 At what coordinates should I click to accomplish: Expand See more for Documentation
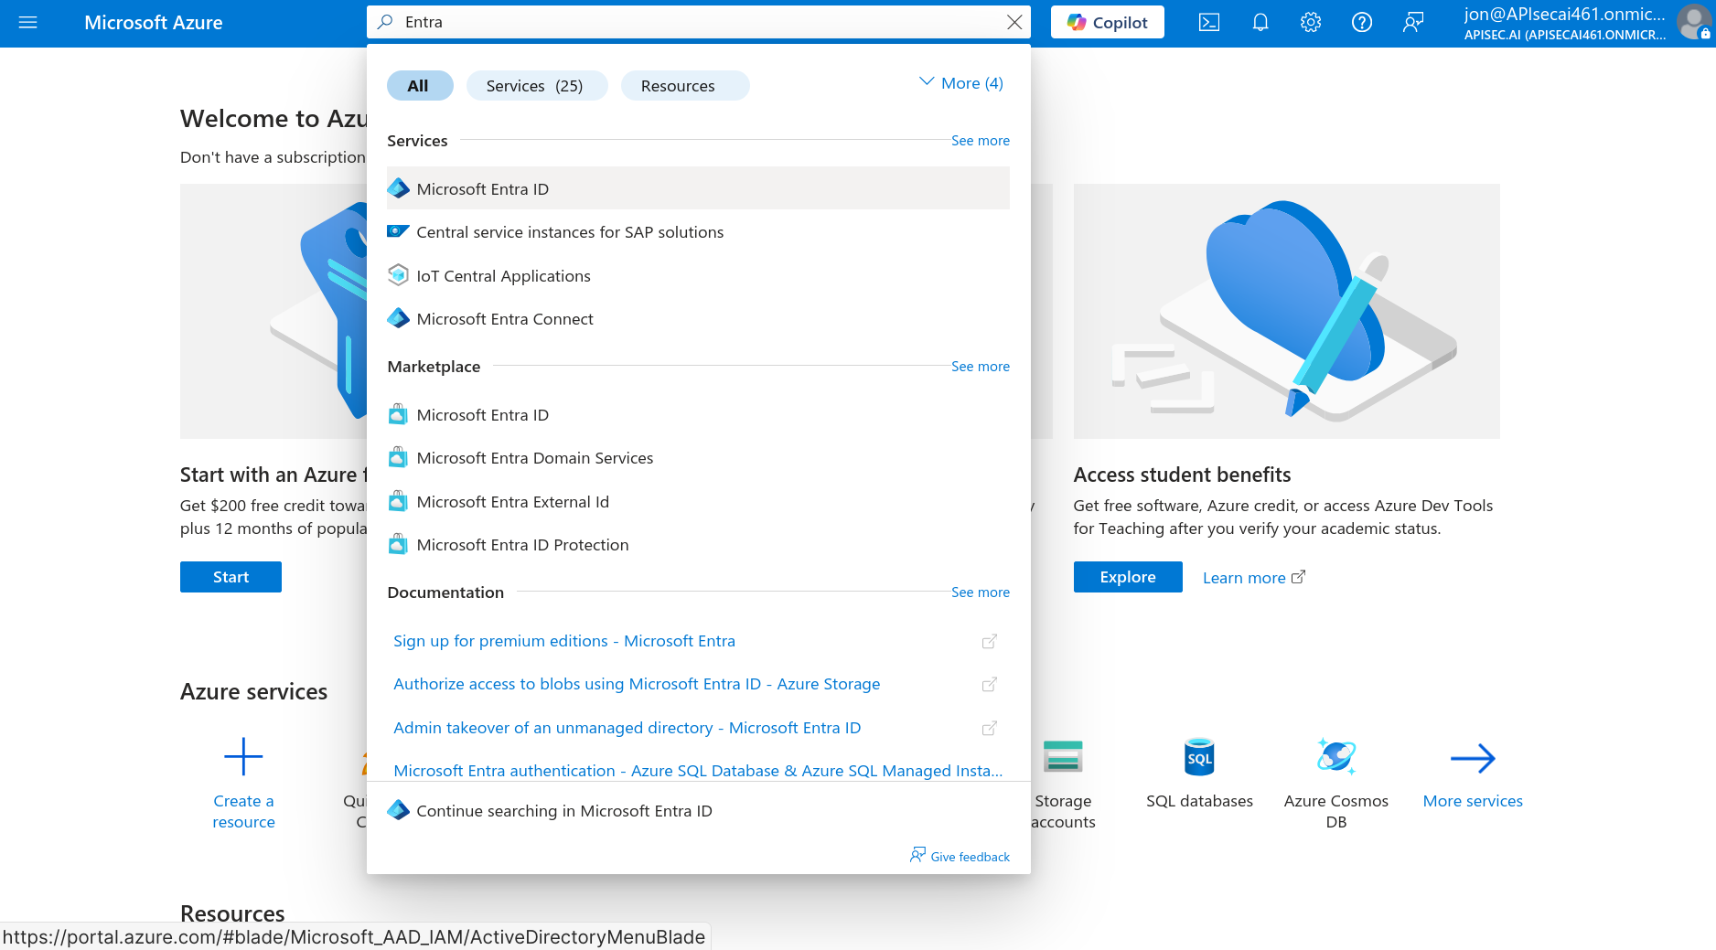[x=980, y=592]
